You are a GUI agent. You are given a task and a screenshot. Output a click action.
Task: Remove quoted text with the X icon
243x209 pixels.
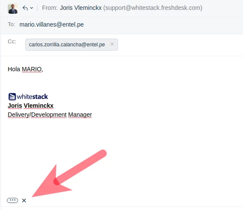24,200
